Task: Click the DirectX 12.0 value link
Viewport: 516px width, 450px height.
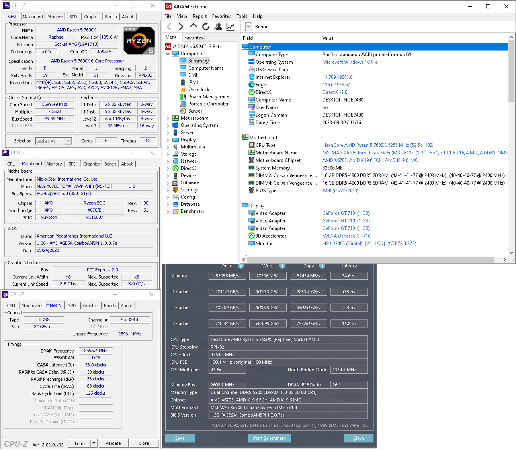Action: click(335, 92)
